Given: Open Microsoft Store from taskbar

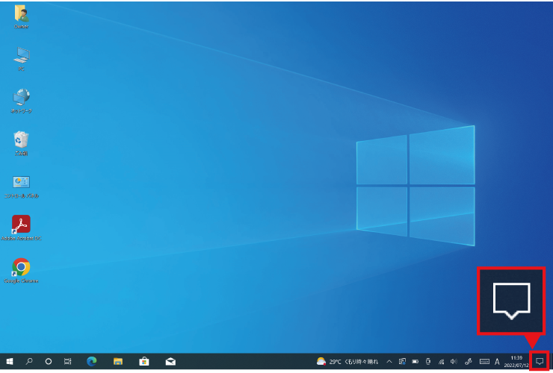Looking at the screenshot, I should tap(144, 361).
